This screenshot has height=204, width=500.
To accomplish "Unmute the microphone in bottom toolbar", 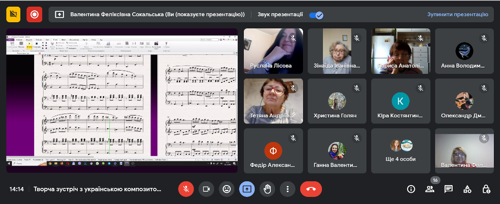I will tap(186, 189).
